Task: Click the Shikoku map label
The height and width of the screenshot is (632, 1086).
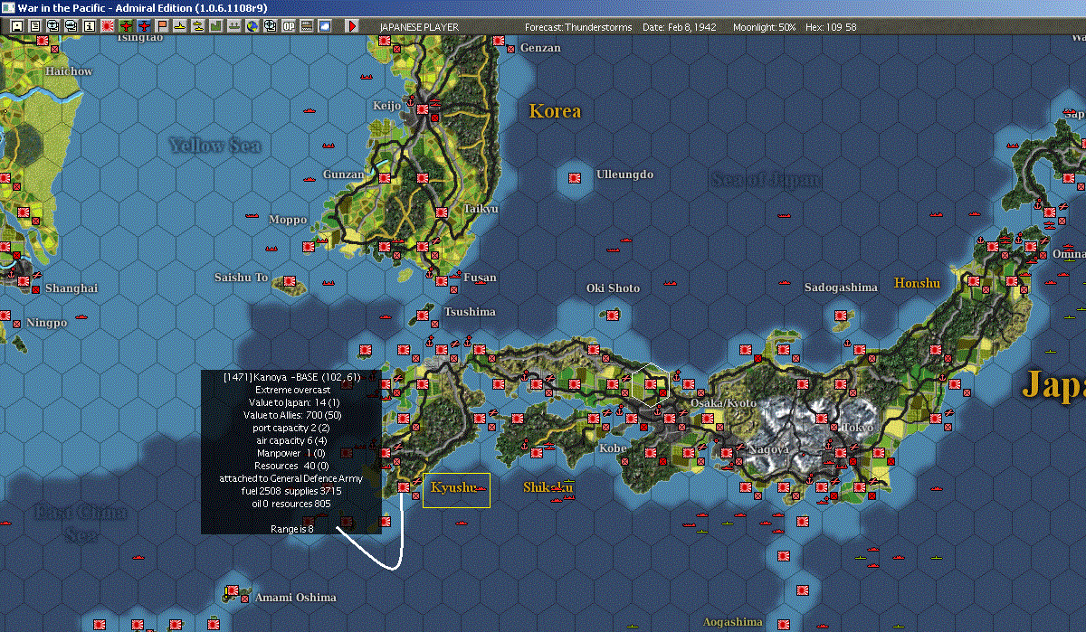Action: (548, 487)
